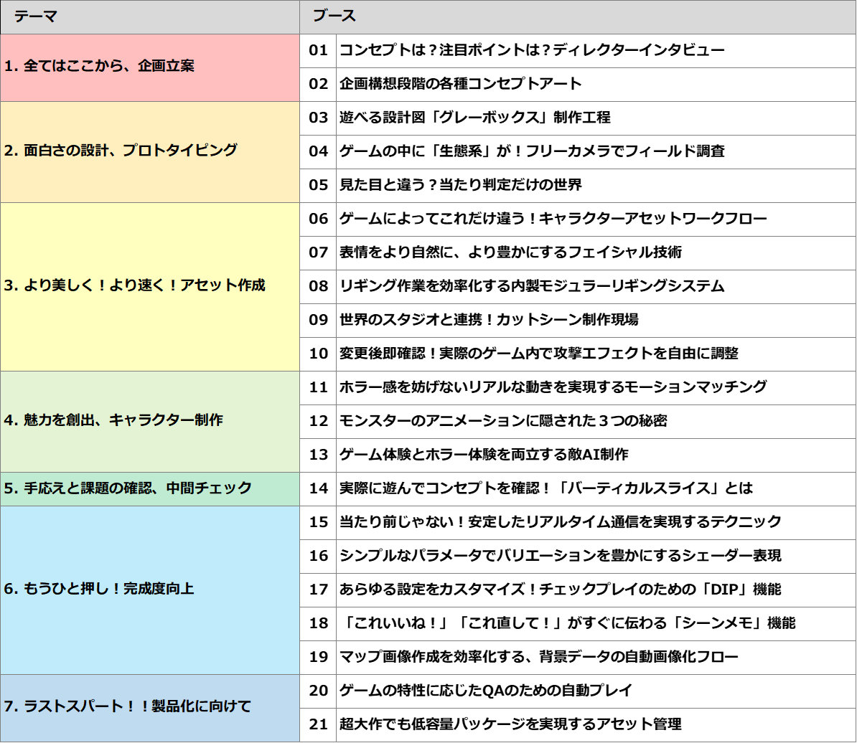Click booth number 09

[x=318, y=321]
